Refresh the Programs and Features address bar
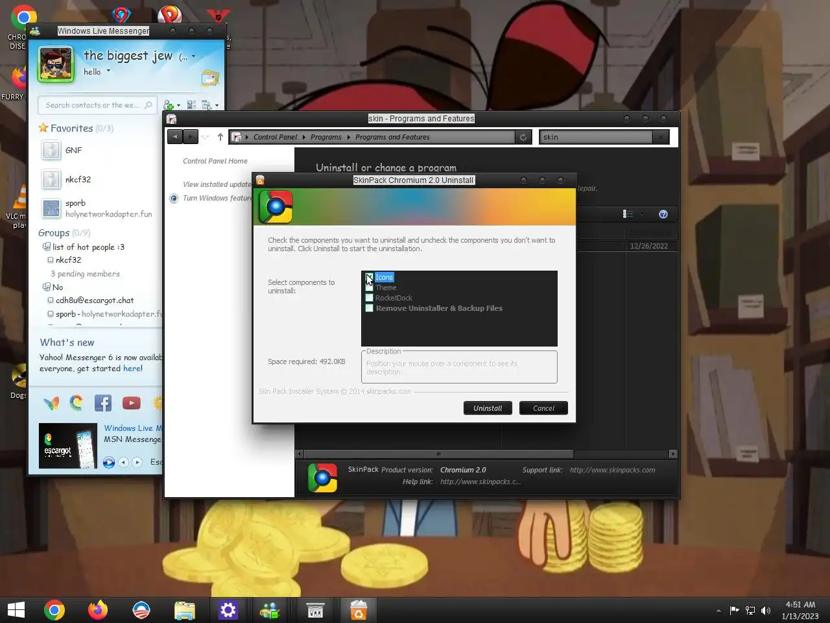 (523, 137)
